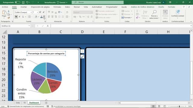Switch to the Datos tab
193x108 pixels.
tap(68, 7)
